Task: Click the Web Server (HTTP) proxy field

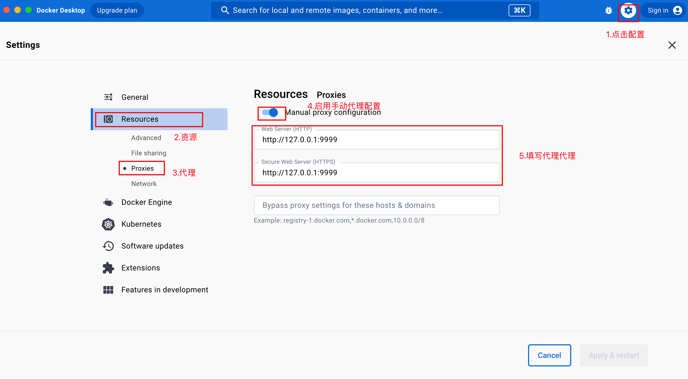Action: coord(377,140)
